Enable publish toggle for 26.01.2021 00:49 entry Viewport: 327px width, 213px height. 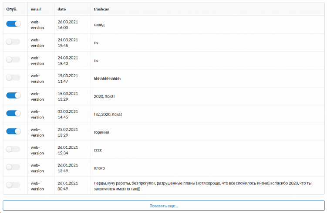point(13,185)
